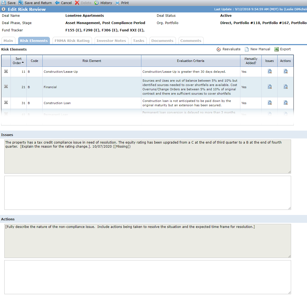This screenshot has height=295, width=307.
Task: Click the Active deal status value
Action: pyautogui.click(x=226, y=15)
